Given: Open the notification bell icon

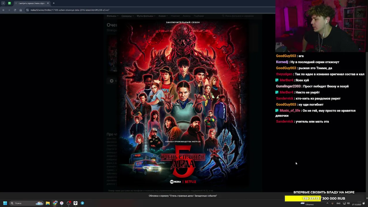Looking at the screenshot, I should pos(364,203).
